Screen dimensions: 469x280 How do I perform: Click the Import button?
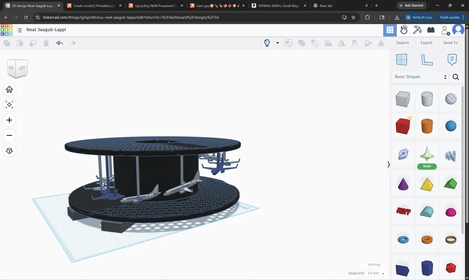(x=402, y=43)
